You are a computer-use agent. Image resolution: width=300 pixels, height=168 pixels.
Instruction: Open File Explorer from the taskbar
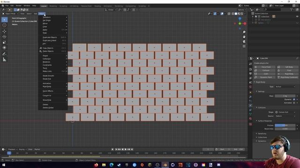[x=104, y=165]
